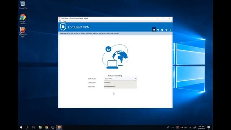The width and height of the screenshot is (231, 130).
Task: Switch to Chrome in the taskbar
Action: (x=47, y=127)
